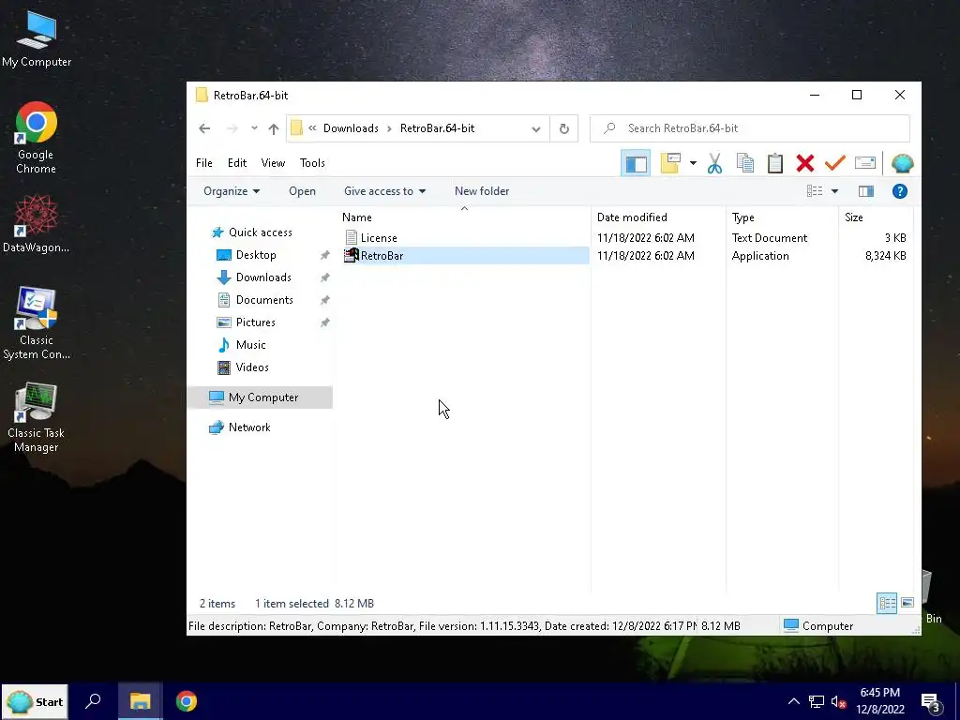Copy the selected file using Copy icon
Viewport: 960px width, 720px height.
click(x=744, y=163)
